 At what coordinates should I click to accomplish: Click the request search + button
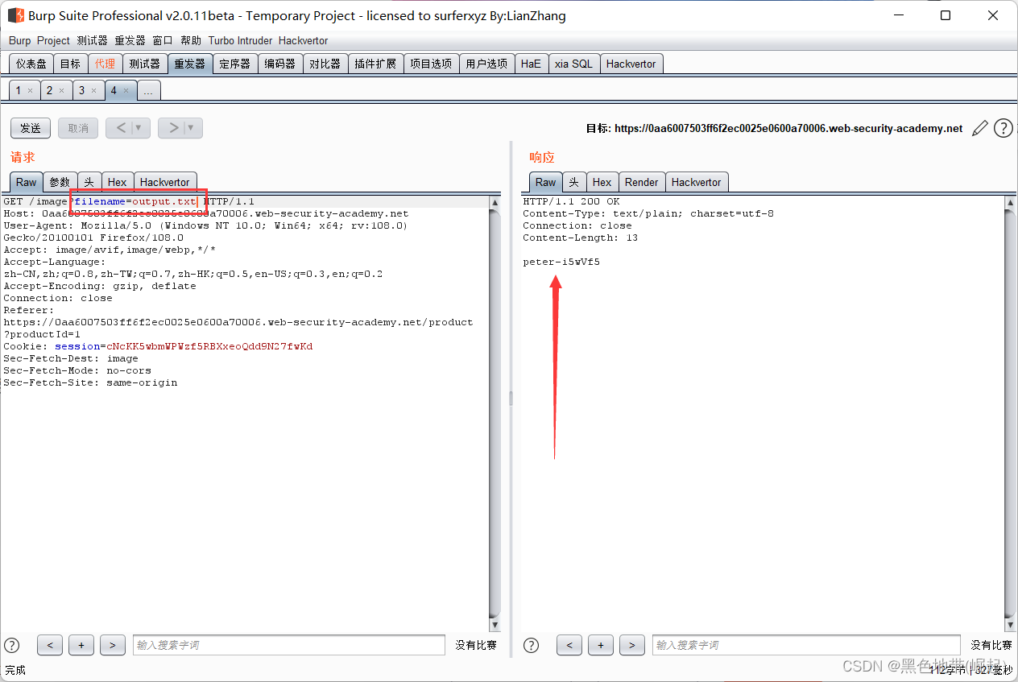click(81, 645)
